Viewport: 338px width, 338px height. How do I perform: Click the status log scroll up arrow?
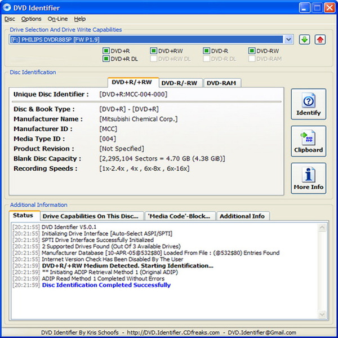pos(322,227)
